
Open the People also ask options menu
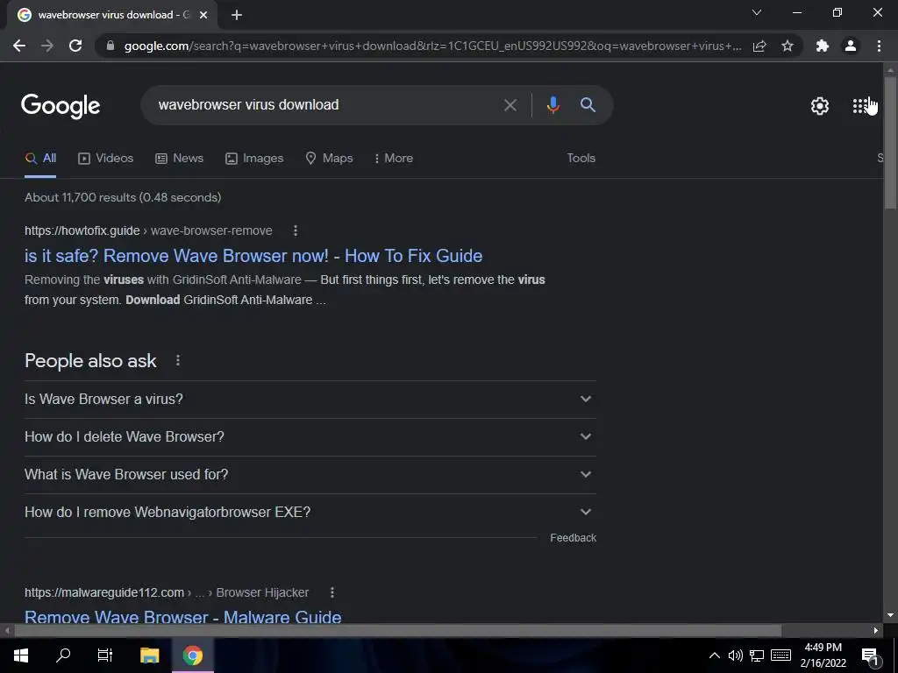(x=178, y=360)
